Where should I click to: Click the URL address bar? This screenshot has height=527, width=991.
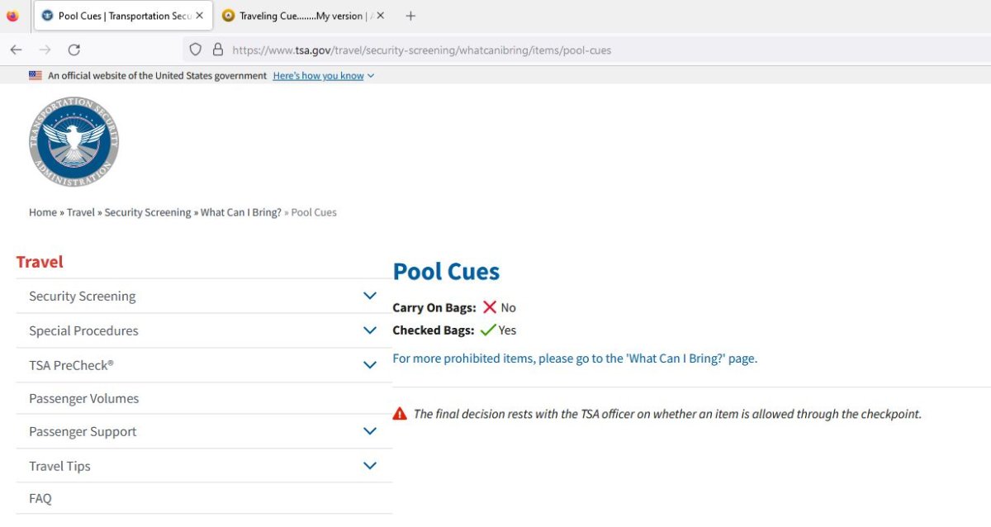(x=495, y=50)
